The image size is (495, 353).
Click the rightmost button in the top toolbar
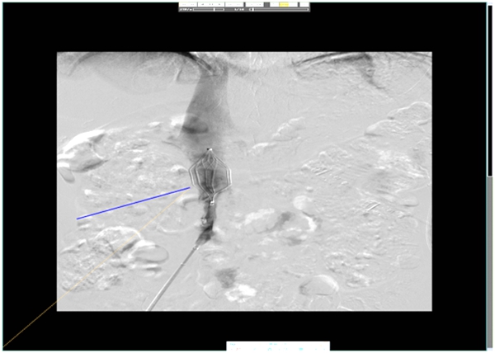(x=304, y=4)
